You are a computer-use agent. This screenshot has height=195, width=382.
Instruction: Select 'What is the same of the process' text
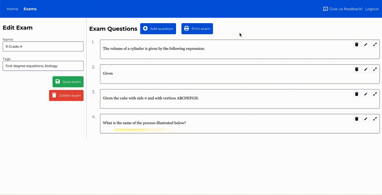pos(144,123)
